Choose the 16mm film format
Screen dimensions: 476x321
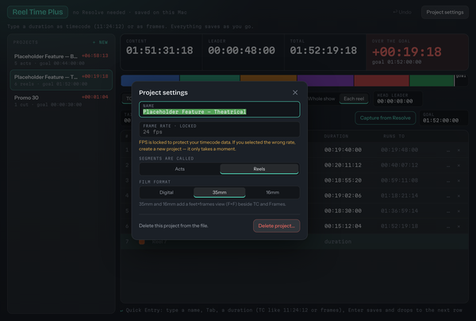click(x=273, y=192)
